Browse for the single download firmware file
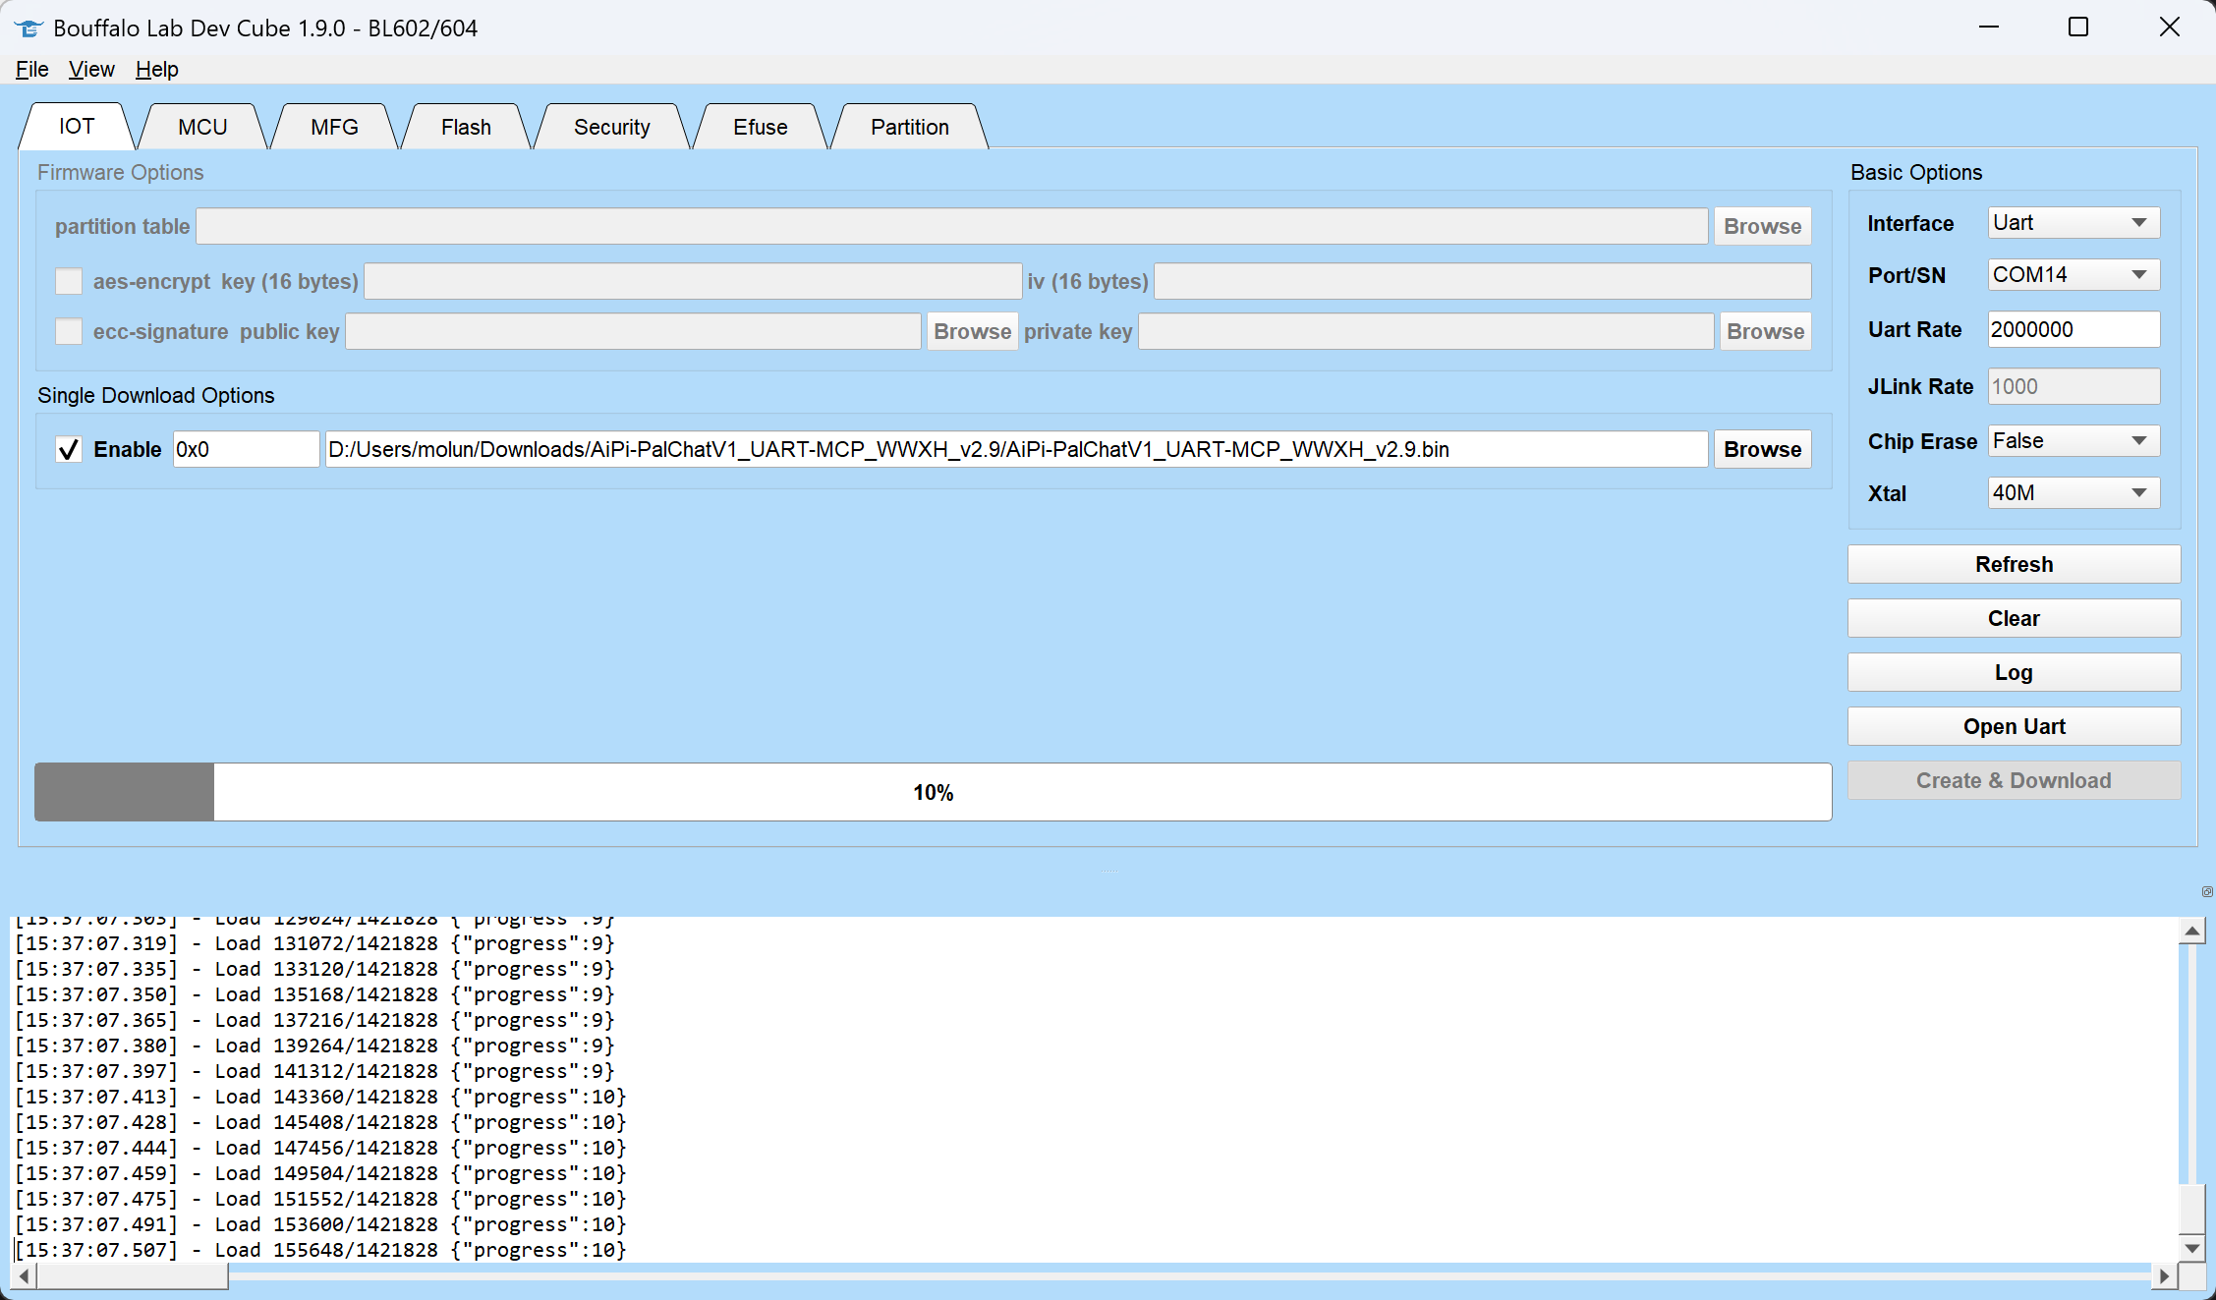This screenshot has height=1300, width=2216. click(1762, 449)
